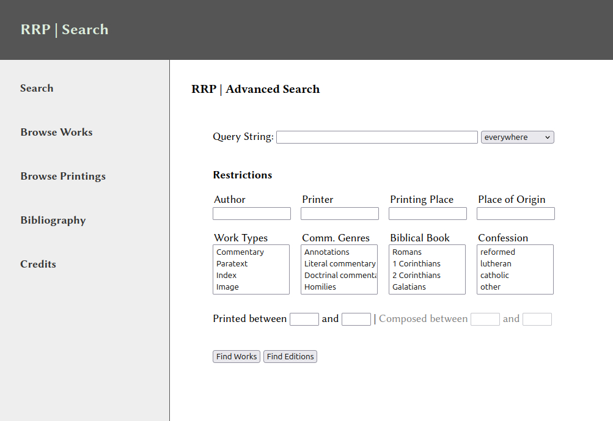Navigate to Browse Printings

(x=63, y=176)
